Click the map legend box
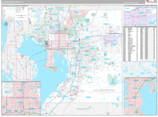 tap(15, 13)
